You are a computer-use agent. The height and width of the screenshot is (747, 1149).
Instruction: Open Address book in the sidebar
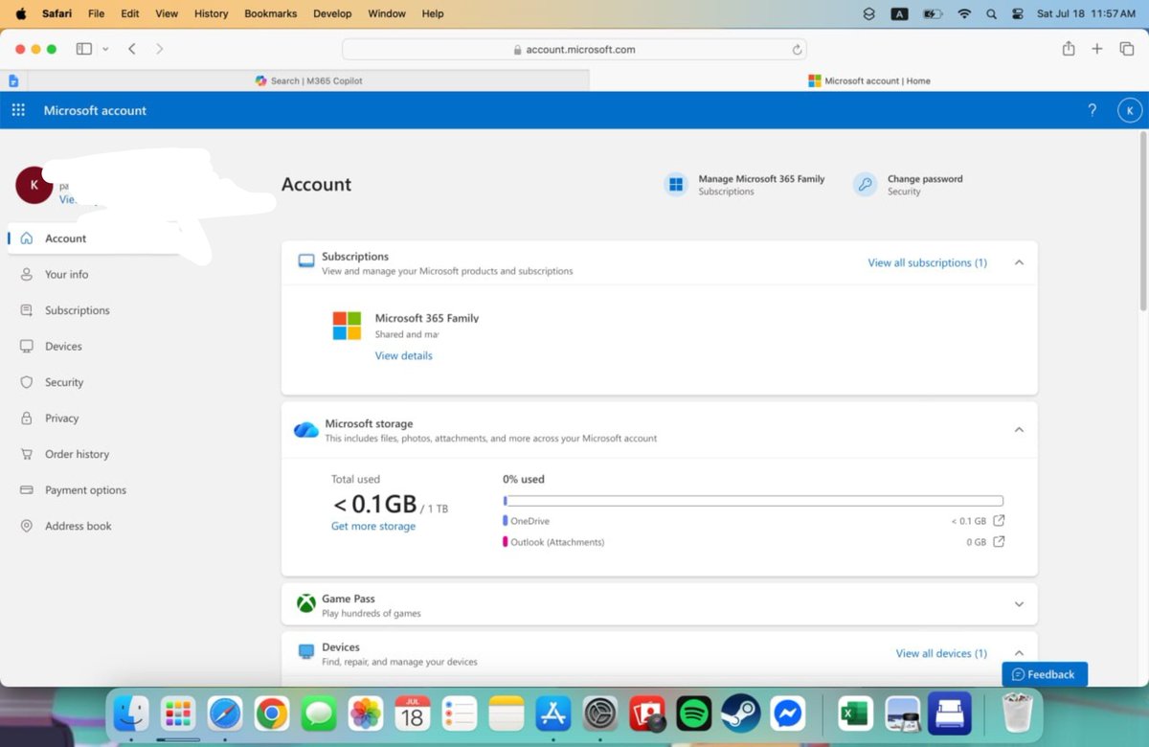pyautogui.click(x=78, y=526)
